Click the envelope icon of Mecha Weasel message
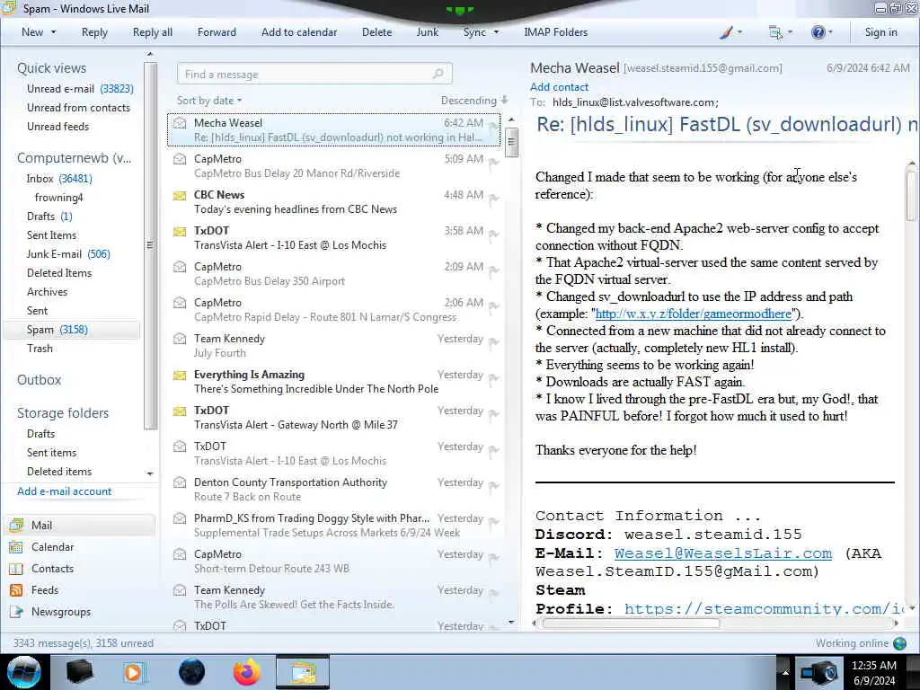This screenshot has height=690, width=920. [180, 123]
